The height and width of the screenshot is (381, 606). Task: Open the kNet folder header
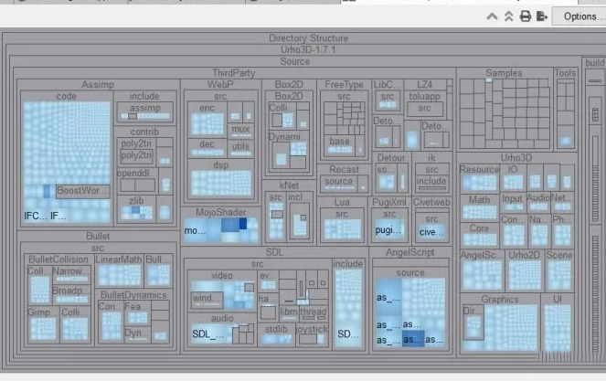pos(289,185)
